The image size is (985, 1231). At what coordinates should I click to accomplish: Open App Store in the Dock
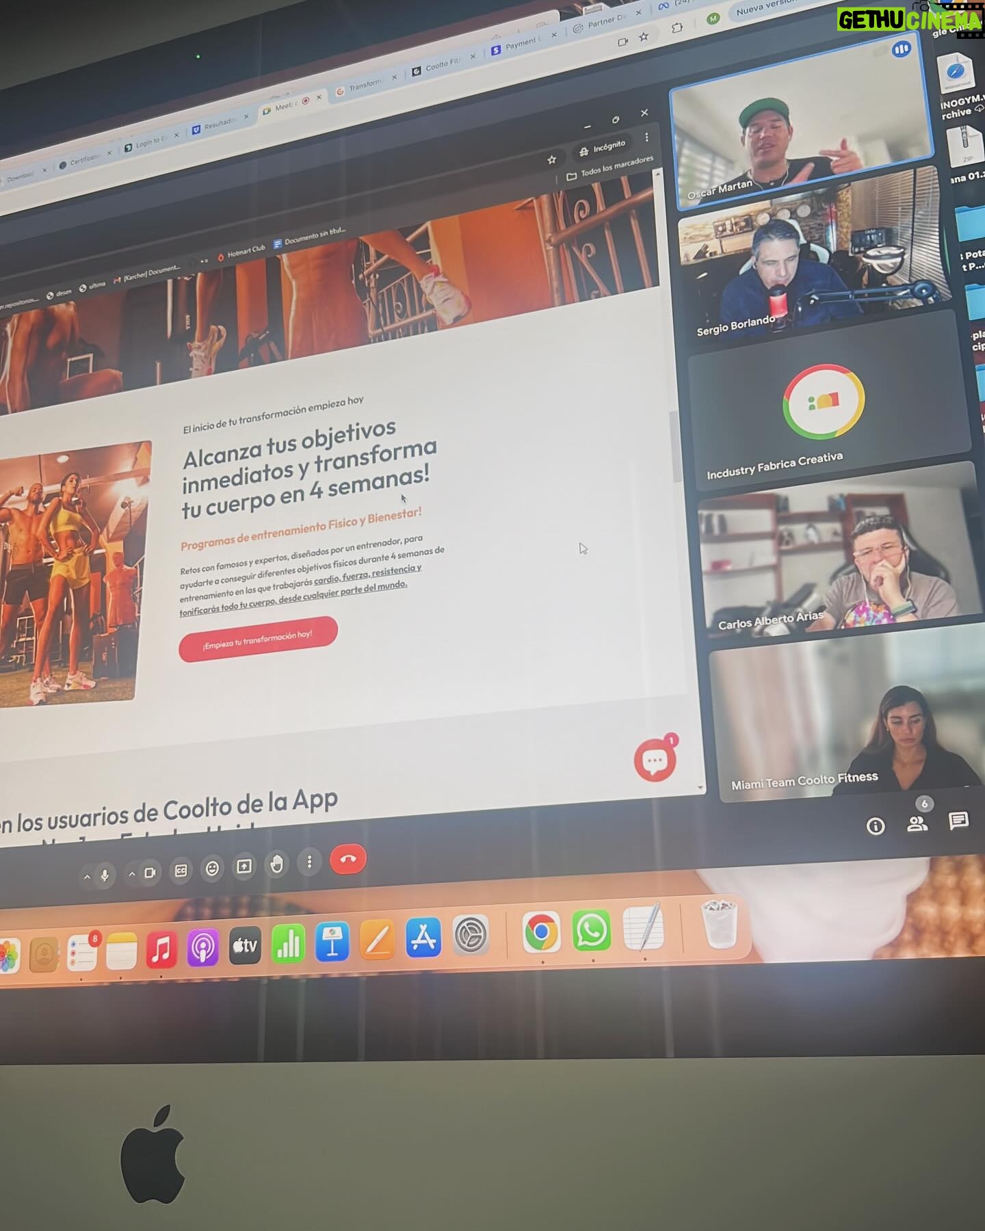[x=423, y=937]
